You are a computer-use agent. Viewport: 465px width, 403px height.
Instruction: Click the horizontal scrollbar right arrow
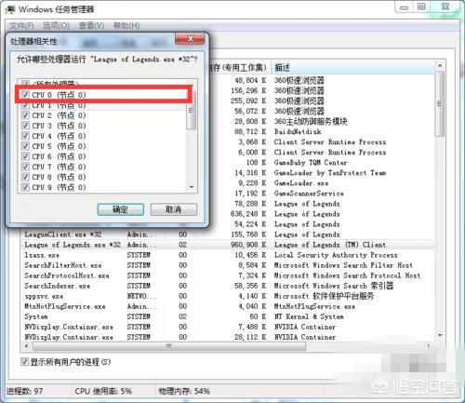[x=429, y=345]
